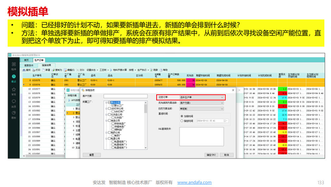Click the 打印 printer toolbar icon
This screenshot has height=187, width=331.
(x=34, y=70)
